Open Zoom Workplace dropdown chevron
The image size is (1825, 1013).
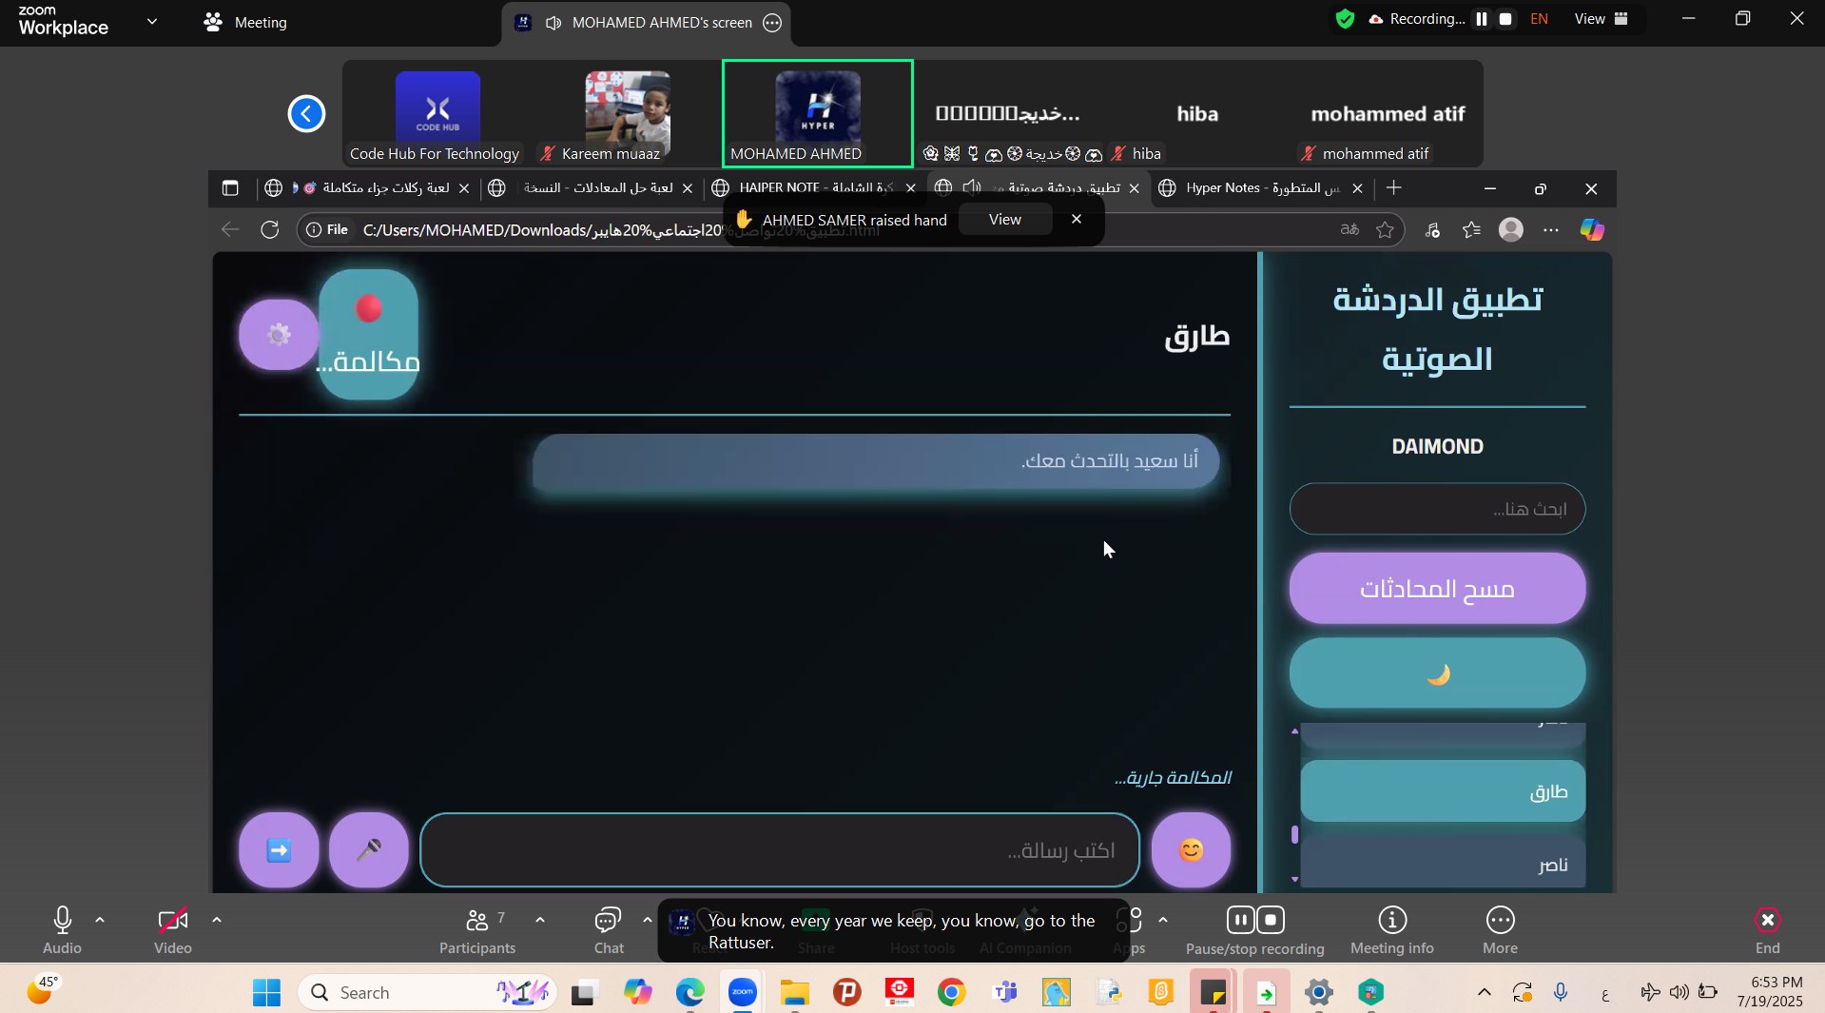152,21
